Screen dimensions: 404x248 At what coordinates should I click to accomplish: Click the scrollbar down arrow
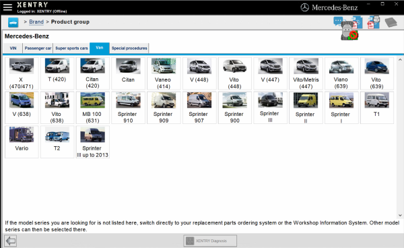click(x=400, y=215)
